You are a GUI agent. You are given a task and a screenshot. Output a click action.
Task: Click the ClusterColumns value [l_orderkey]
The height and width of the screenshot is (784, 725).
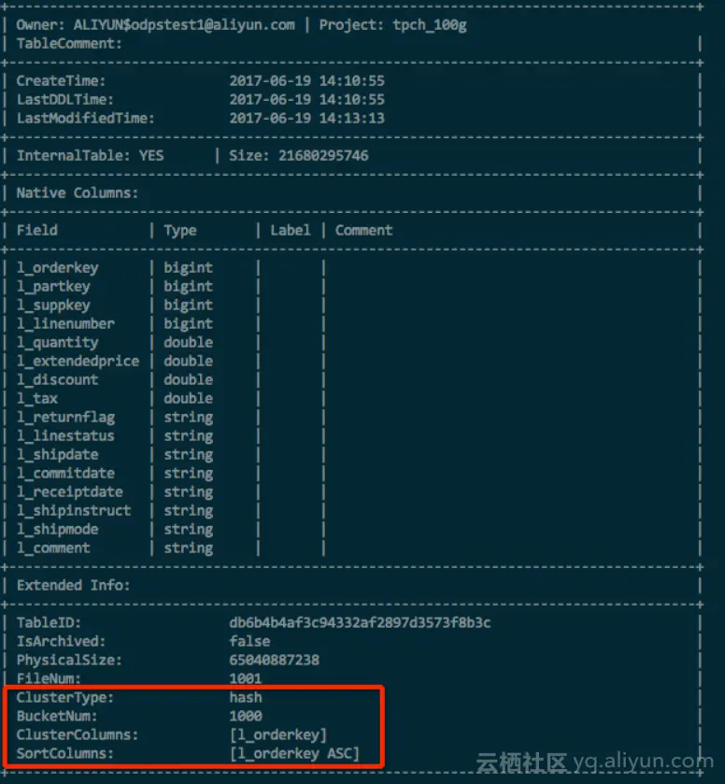278,734
